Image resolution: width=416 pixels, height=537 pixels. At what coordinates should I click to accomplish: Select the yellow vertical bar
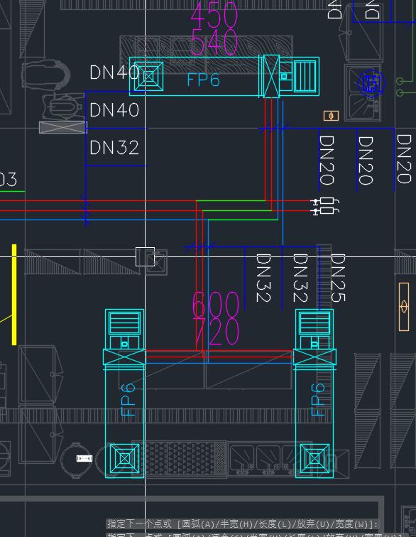click(x=14, y=295)
